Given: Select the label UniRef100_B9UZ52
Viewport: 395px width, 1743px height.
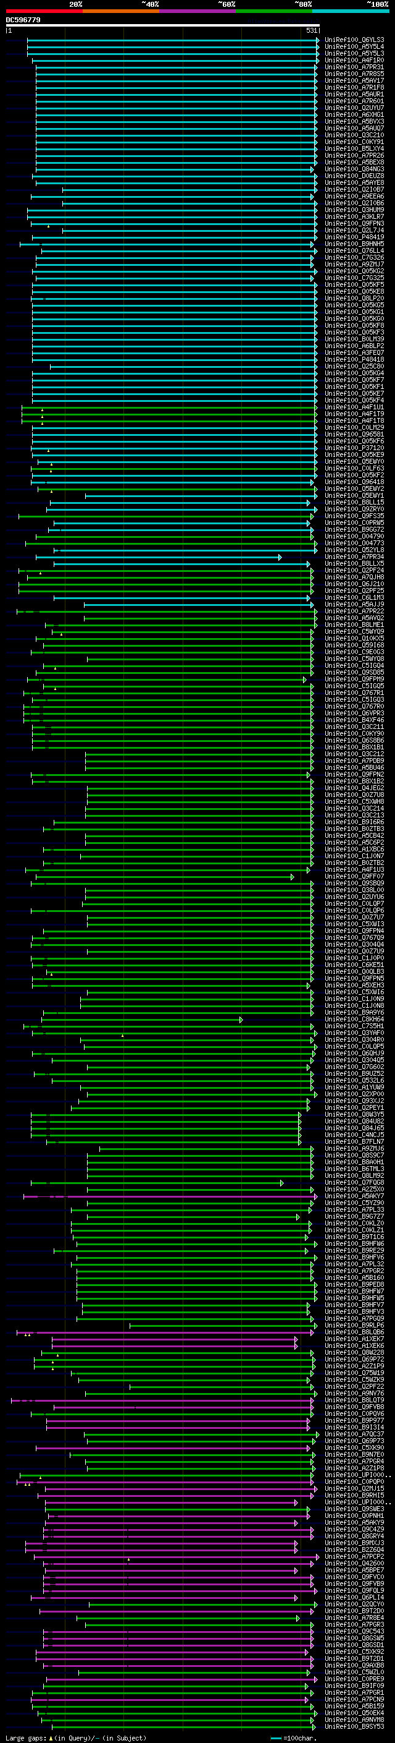Looking at the screenshot, I should pyautogui.click(x=354, y=1074).
